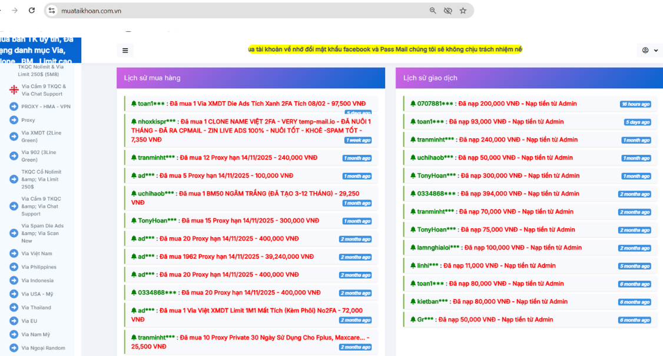663x356 pixels.
Task: Click the browser forward arrow
Action: (15, 11)
